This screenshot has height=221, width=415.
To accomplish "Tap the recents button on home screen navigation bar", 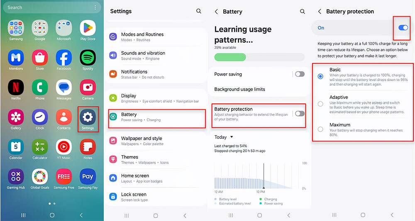I will coord(23,215).
